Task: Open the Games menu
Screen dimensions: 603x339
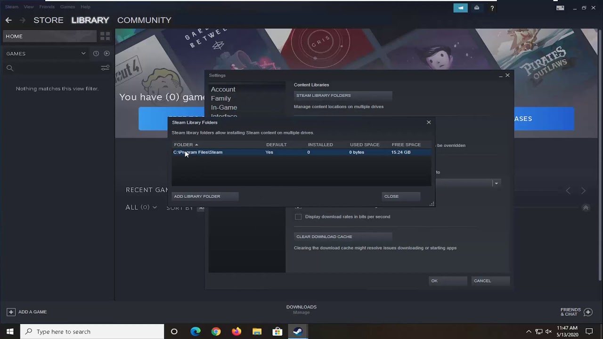Action: [x=67, y=7]
